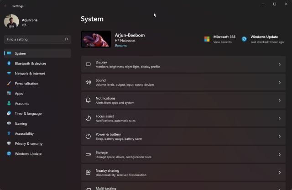Expand Display settings chevron
This screenshot has width=292, height=190.
pyautogui.click(x=280, y=64)
